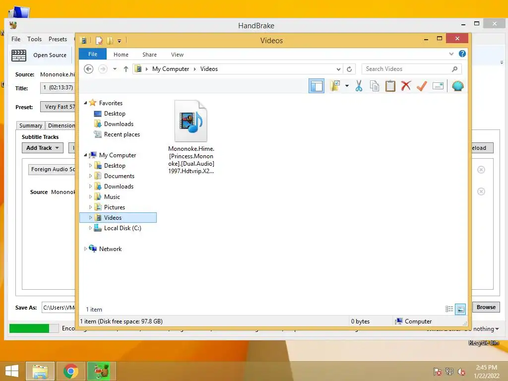
Task: Open the address bar history dropdown
Action: [x=338, y=69]
